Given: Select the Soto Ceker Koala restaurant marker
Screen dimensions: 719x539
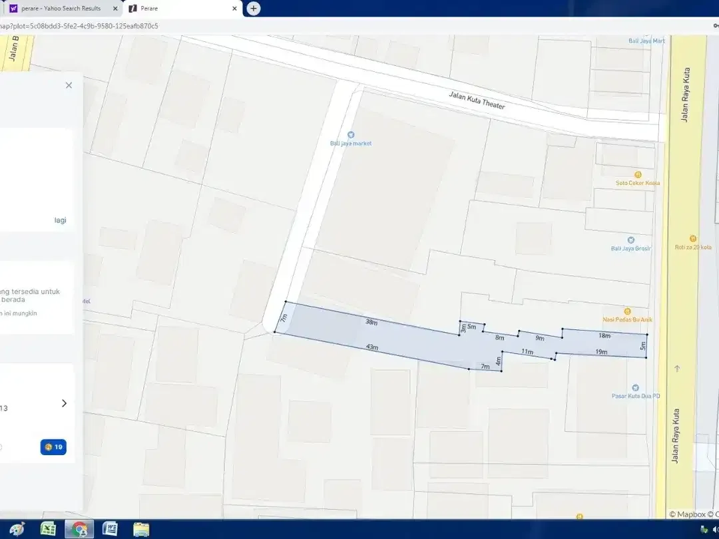Looking at the screenshot, I should [637, 174].
